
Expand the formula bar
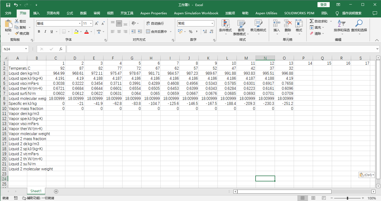point(378,49)
